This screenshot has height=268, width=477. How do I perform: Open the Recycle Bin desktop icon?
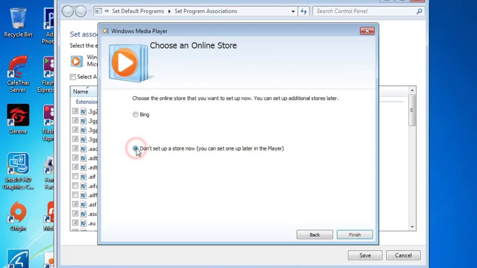tap(18, 23)
